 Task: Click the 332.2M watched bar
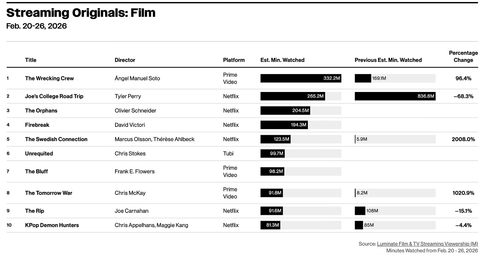tap(301, 78)
